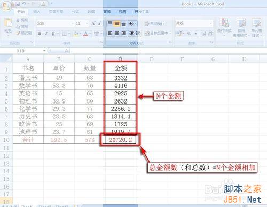267x207 pixels.
Task: Open the Merge & Center (合并后居中) dropdown arrow
Action: pyautogui.click(x=170, y=33)
